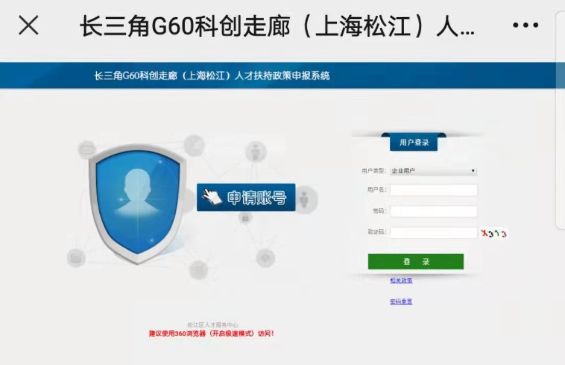The height and width of the screenshot is (365, 565).
Task: Click the green 登录 login button
Action: coord(416,261)
